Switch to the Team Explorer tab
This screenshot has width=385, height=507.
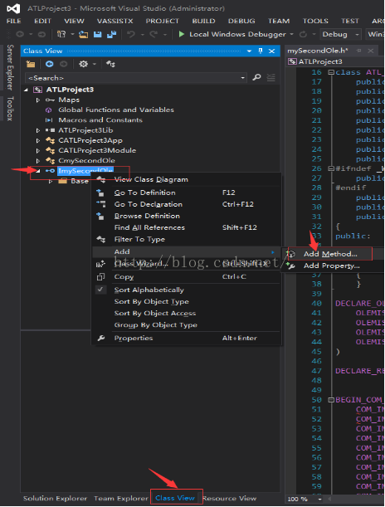pos(121,498)
